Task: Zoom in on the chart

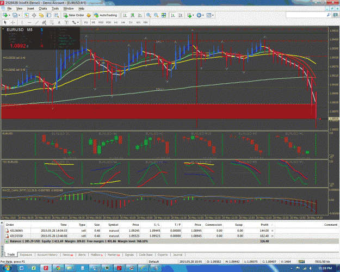Action: pos(149,15)
